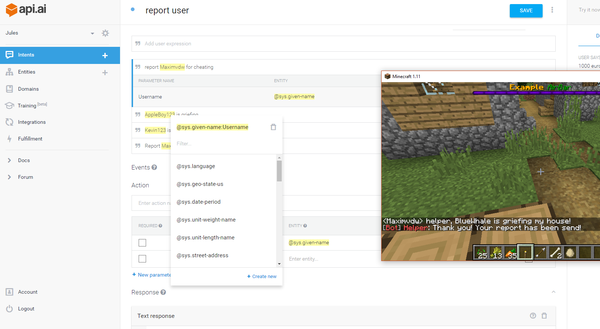
Task: Select the Minecraft hotbar egg slot
Action: (x=569, y=252)
